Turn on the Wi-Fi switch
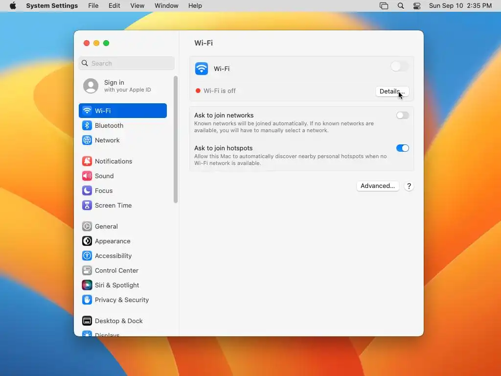The height and width of the screenshot is (376, 501). pyautogui.click(x=399, y=67)
